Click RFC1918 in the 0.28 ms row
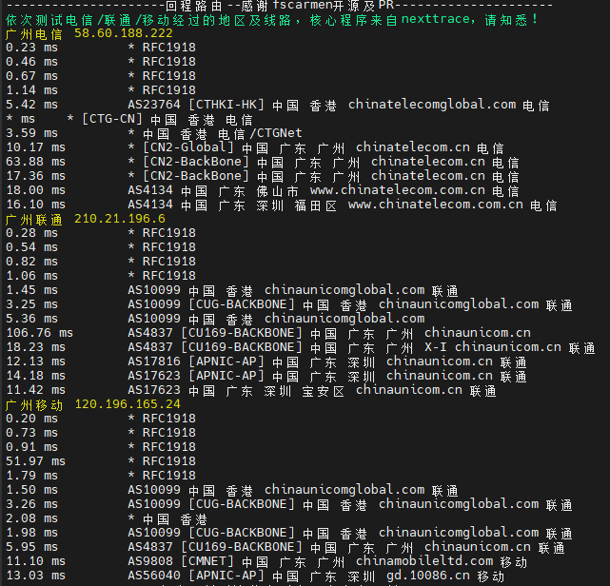Image resolution: width=610 pixels, height=586 pixels. pyautogui.click(x=169, y=233)
